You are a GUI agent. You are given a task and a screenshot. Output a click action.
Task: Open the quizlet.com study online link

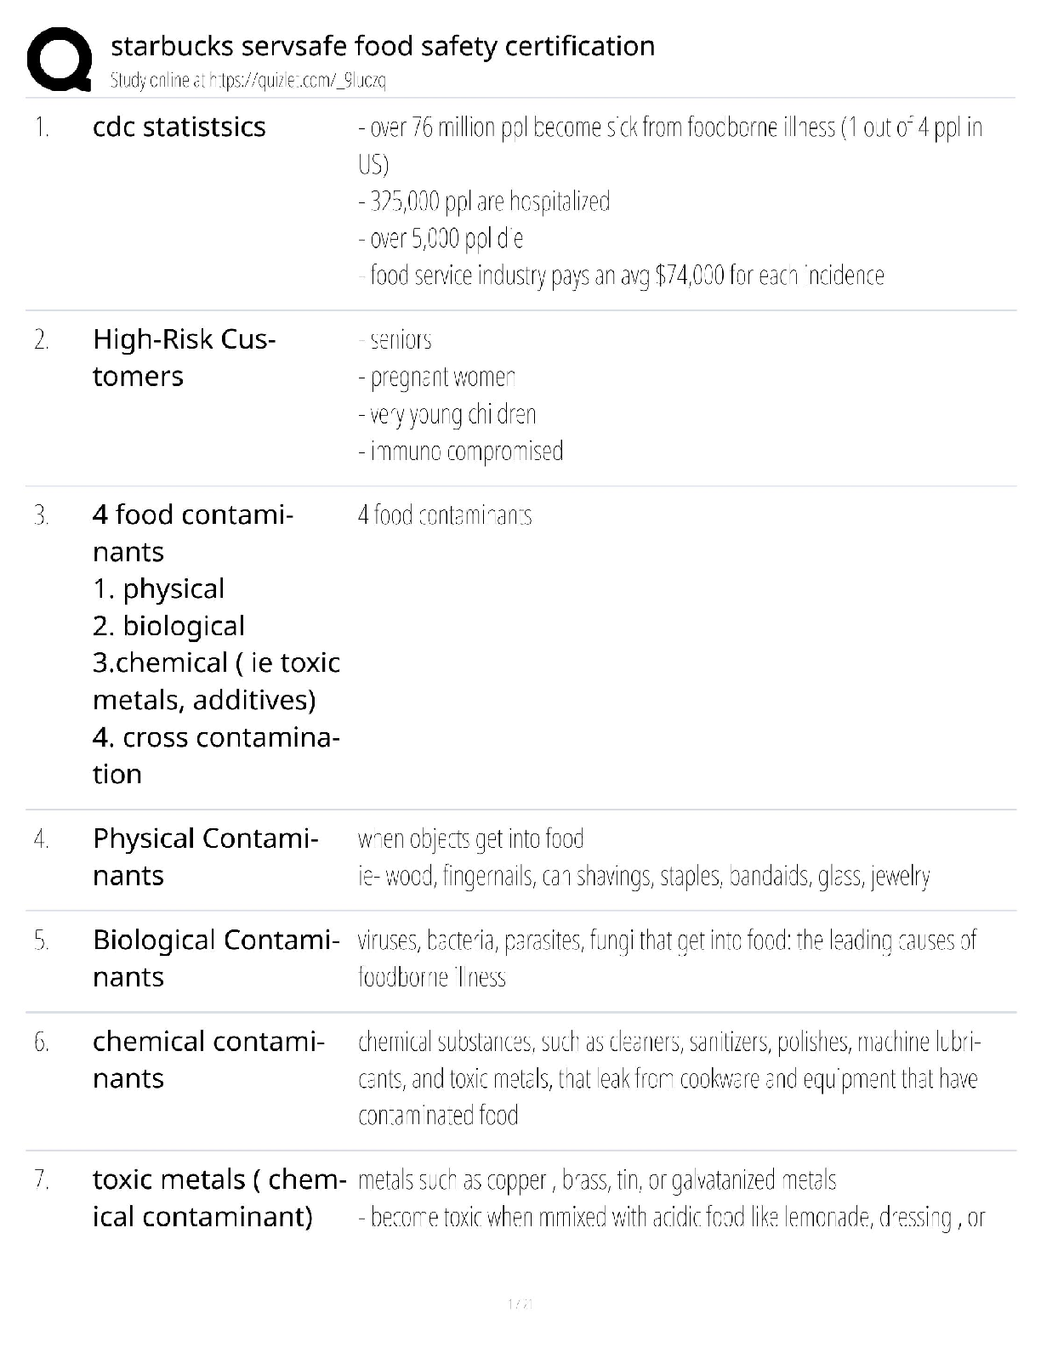pos(248,81)
